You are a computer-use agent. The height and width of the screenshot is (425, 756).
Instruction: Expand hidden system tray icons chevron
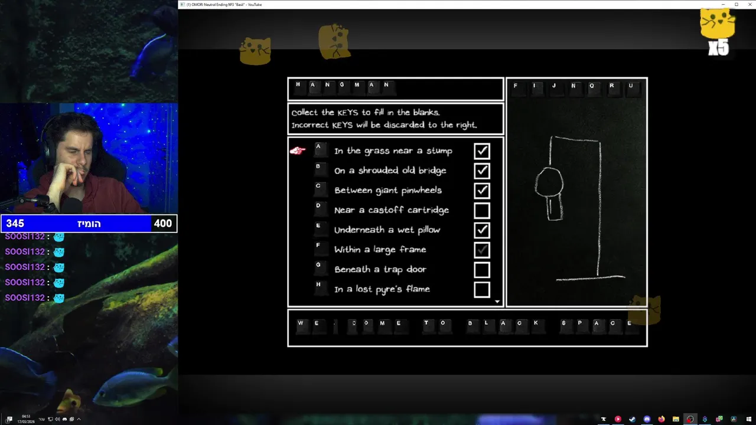tap(79, 419)
